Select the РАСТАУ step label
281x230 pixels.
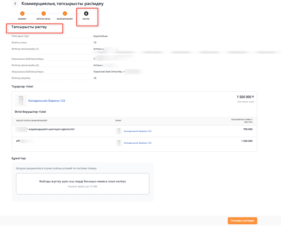[86, 18]
